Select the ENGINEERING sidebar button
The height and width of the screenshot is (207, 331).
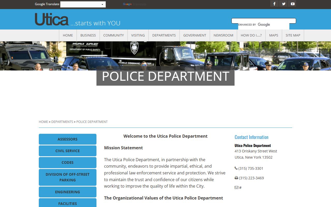pos(67,192)
